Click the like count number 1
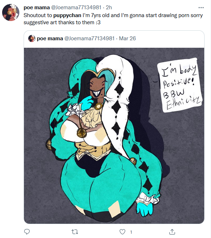Screen dimensions: 211x238 coord(131,232)
